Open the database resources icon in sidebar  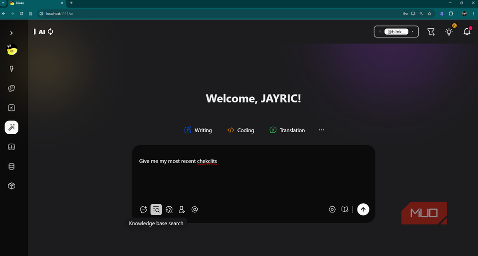[11, 167]
